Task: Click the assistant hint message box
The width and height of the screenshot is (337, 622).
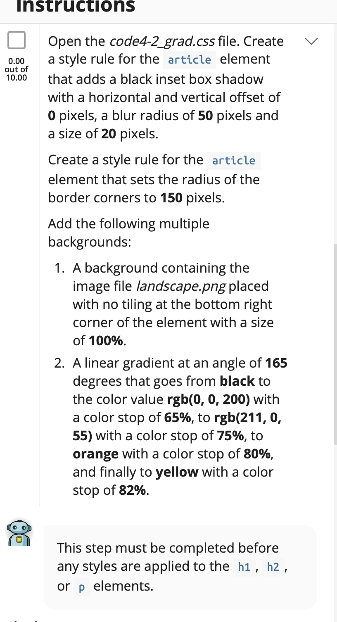Action: click(x=180, y=567)
